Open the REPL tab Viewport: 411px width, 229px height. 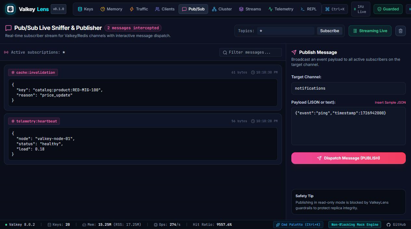[x=309, y=9]
